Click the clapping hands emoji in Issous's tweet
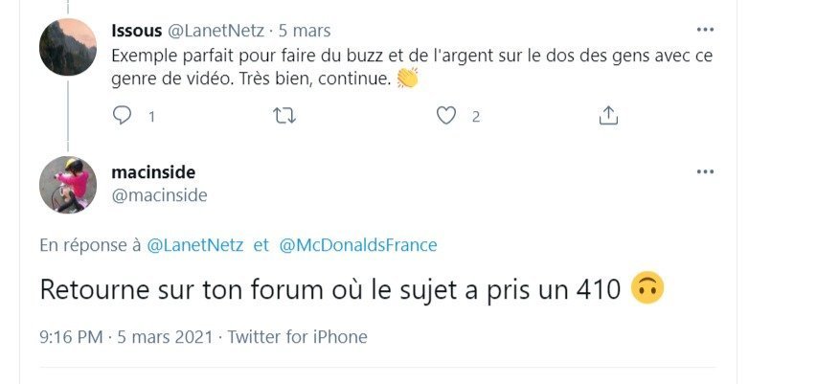Screen dimensions: 817x384 point(407,79)
